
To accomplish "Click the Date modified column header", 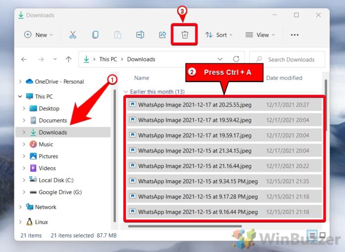I will (284, 78).
